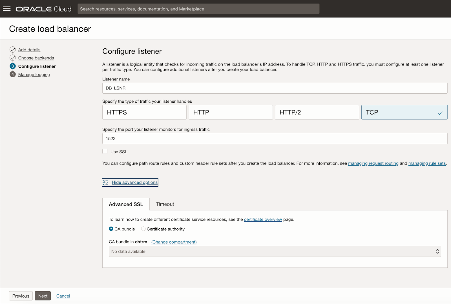Open the CA bundle dropdown

click(275, 251)
